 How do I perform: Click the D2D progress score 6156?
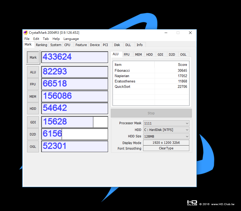click(75, 134)
